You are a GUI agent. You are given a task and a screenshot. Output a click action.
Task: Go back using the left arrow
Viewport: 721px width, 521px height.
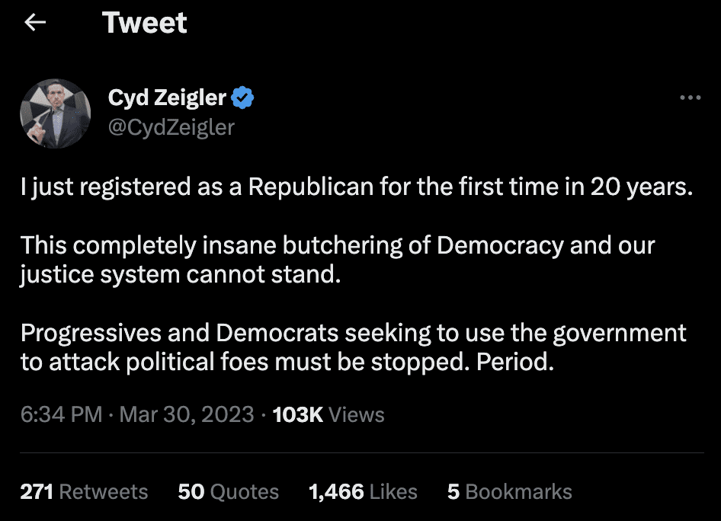[x=35, y=24]
